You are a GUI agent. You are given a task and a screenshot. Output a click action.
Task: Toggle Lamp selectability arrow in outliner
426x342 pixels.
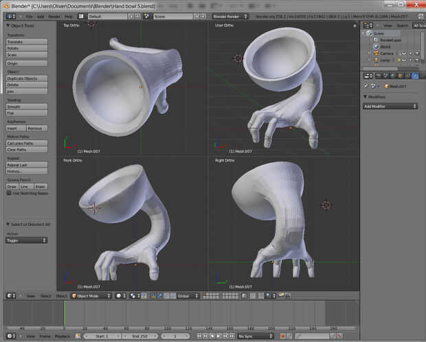410,60
